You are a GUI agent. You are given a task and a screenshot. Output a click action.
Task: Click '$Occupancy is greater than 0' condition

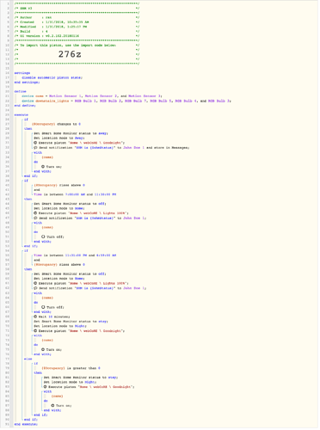(71, 368)
